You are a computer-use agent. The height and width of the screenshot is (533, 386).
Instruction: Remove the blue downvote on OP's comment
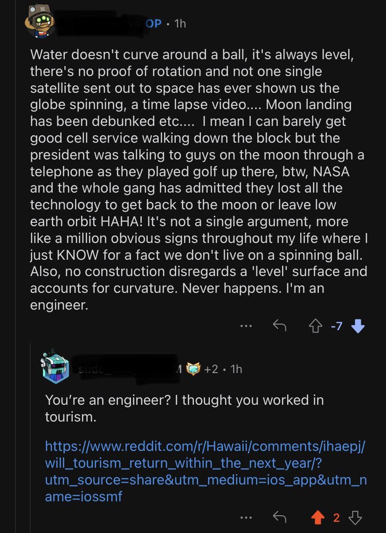click(358, 326)
